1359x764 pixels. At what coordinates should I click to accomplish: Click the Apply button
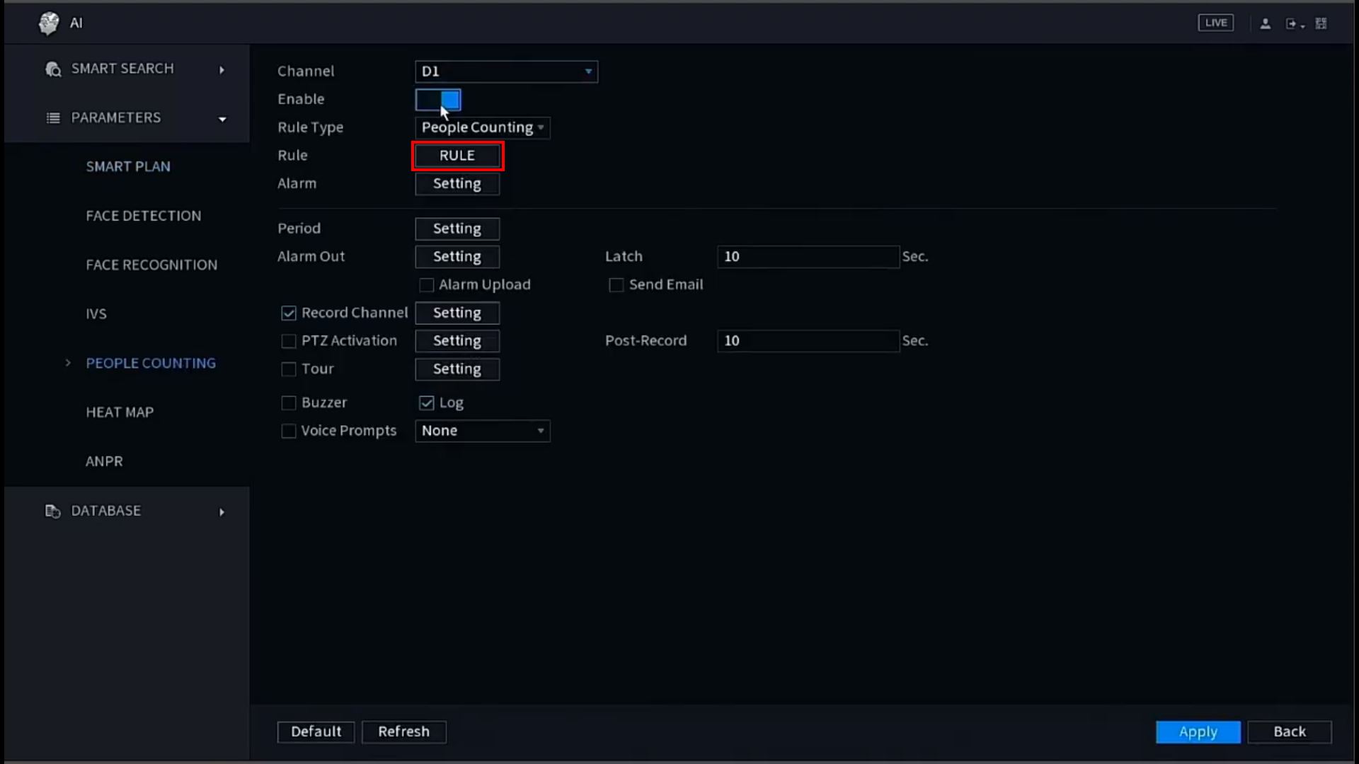1198,731
